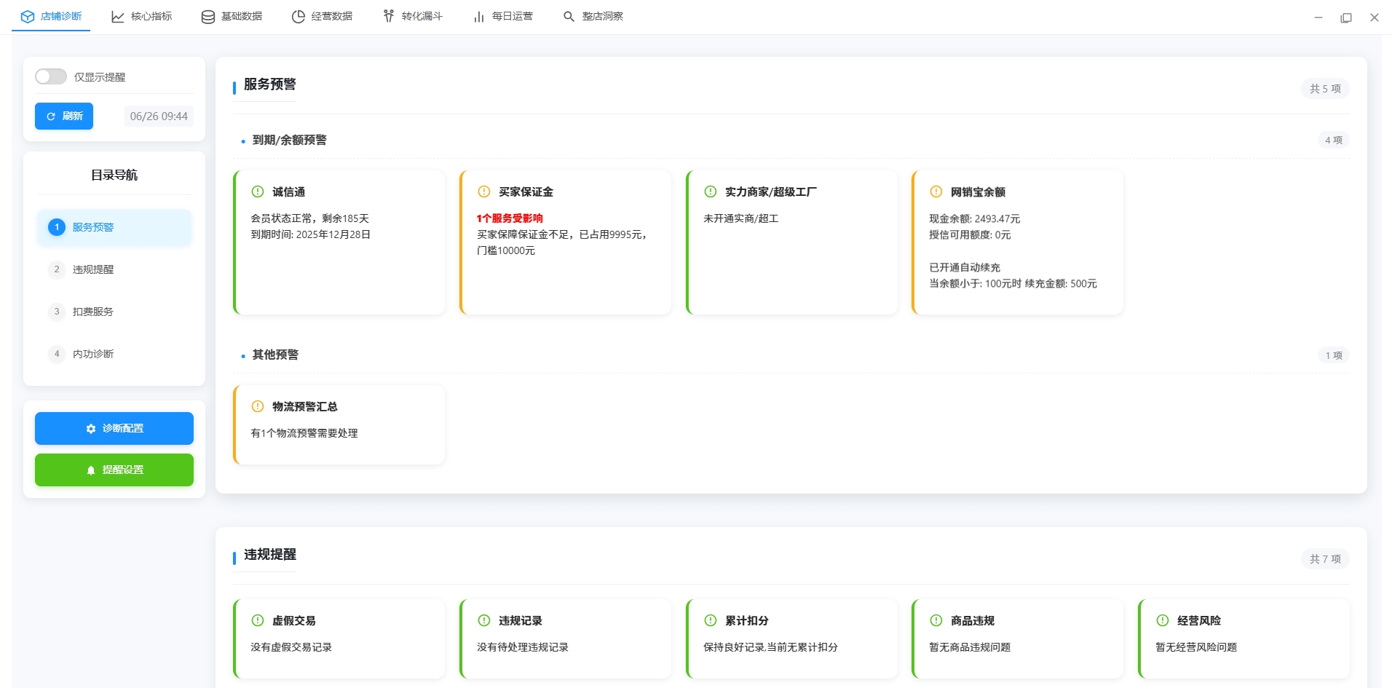Open the 核心指标 chart icon
Viewport: 1392px width, 688px height.
(x=117, y=16)
